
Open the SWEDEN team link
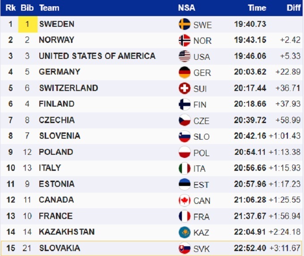[x=57, y=24]
